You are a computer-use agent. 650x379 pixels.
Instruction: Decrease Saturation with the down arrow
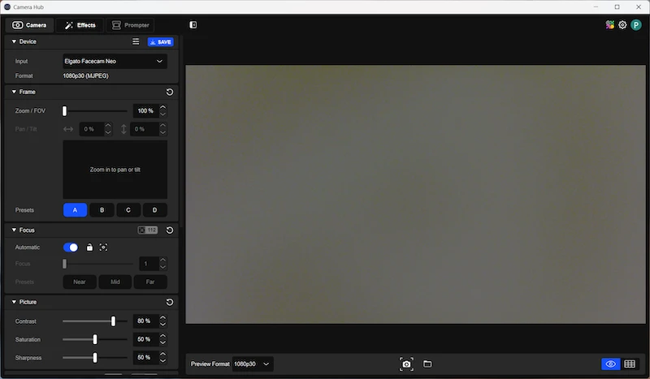[163, 342]
